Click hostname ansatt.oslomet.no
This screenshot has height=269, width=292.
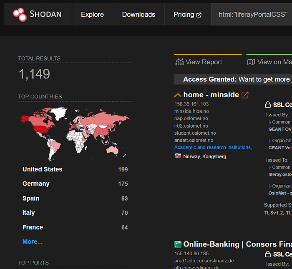[194, 140]
